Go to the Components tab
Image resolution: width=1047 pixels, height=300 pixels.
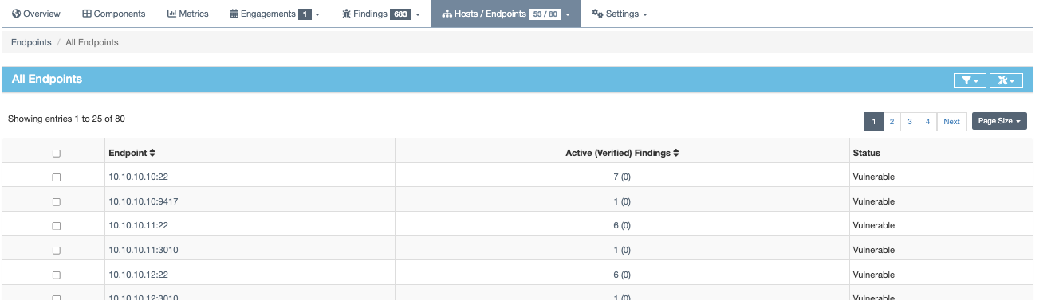pyautogui.click(x=113, y=14)
